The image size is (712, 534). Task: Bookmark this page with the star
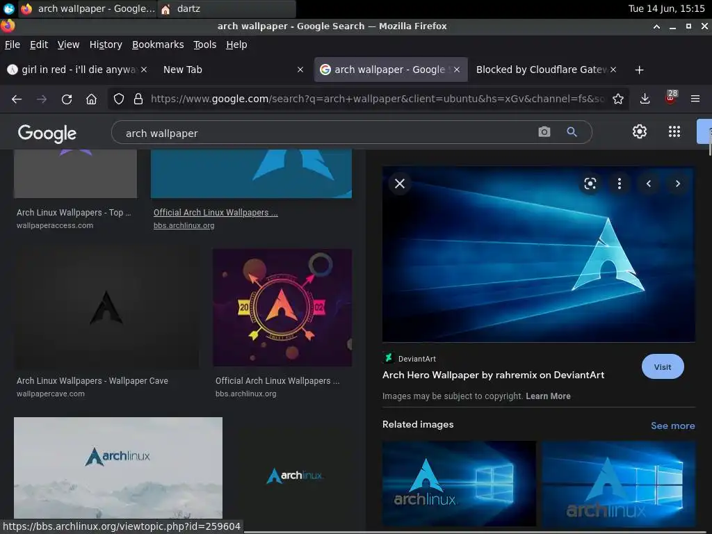(x=618, y=99)
